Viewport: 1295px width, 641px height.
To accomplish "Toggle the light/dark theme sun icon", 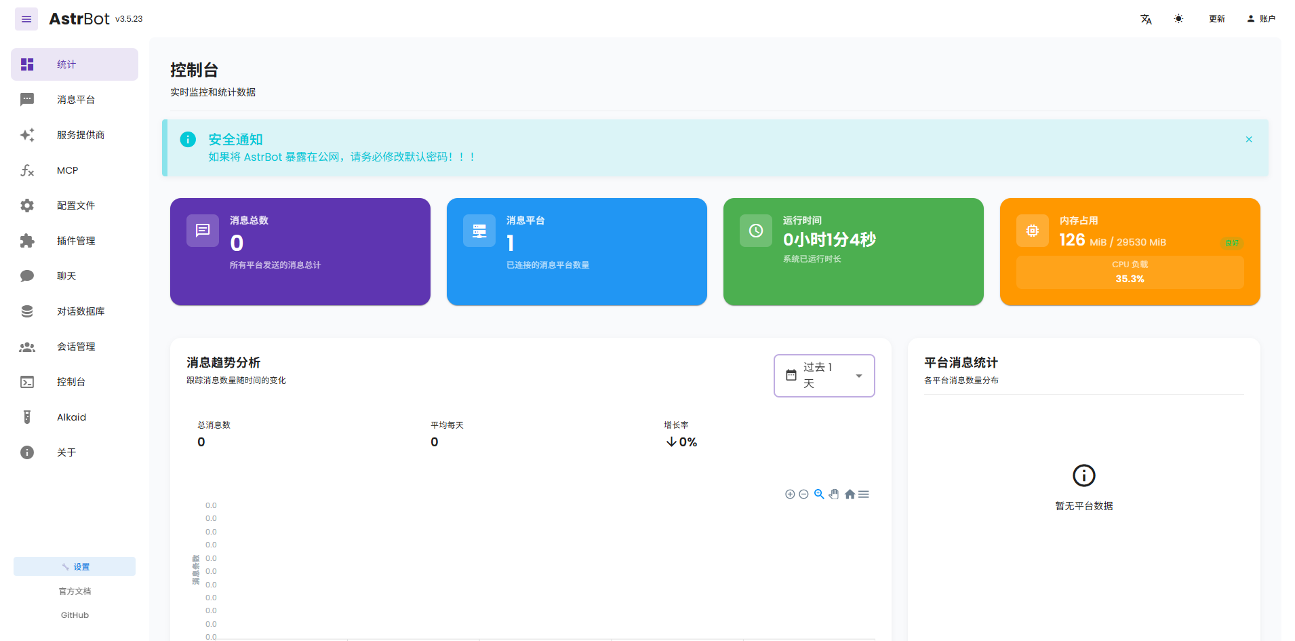I will [x=1178, y=19].
